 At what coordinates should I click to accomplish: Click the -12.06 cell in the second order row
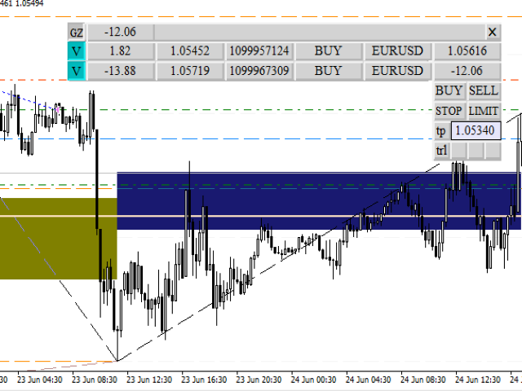(467, 71)
